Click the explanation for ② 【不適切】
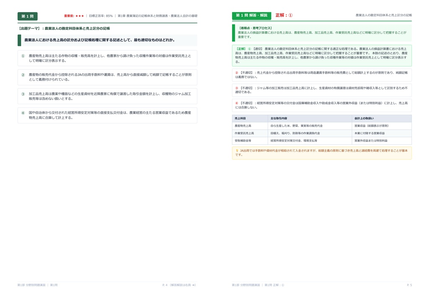429x303 pixels. (322, 75)
